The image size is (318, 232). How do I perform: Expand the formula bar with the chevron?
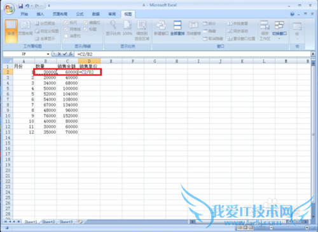[313, 54]
